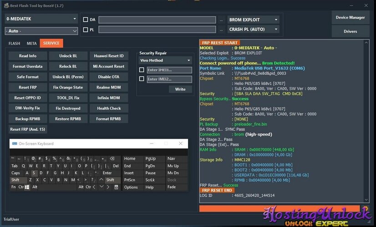Open Device Manager

coord(351,17)
